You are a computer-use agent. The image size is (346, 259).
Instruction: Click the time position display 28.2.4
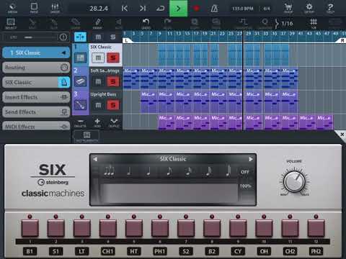pyautogui.click(x=99, y=9)
